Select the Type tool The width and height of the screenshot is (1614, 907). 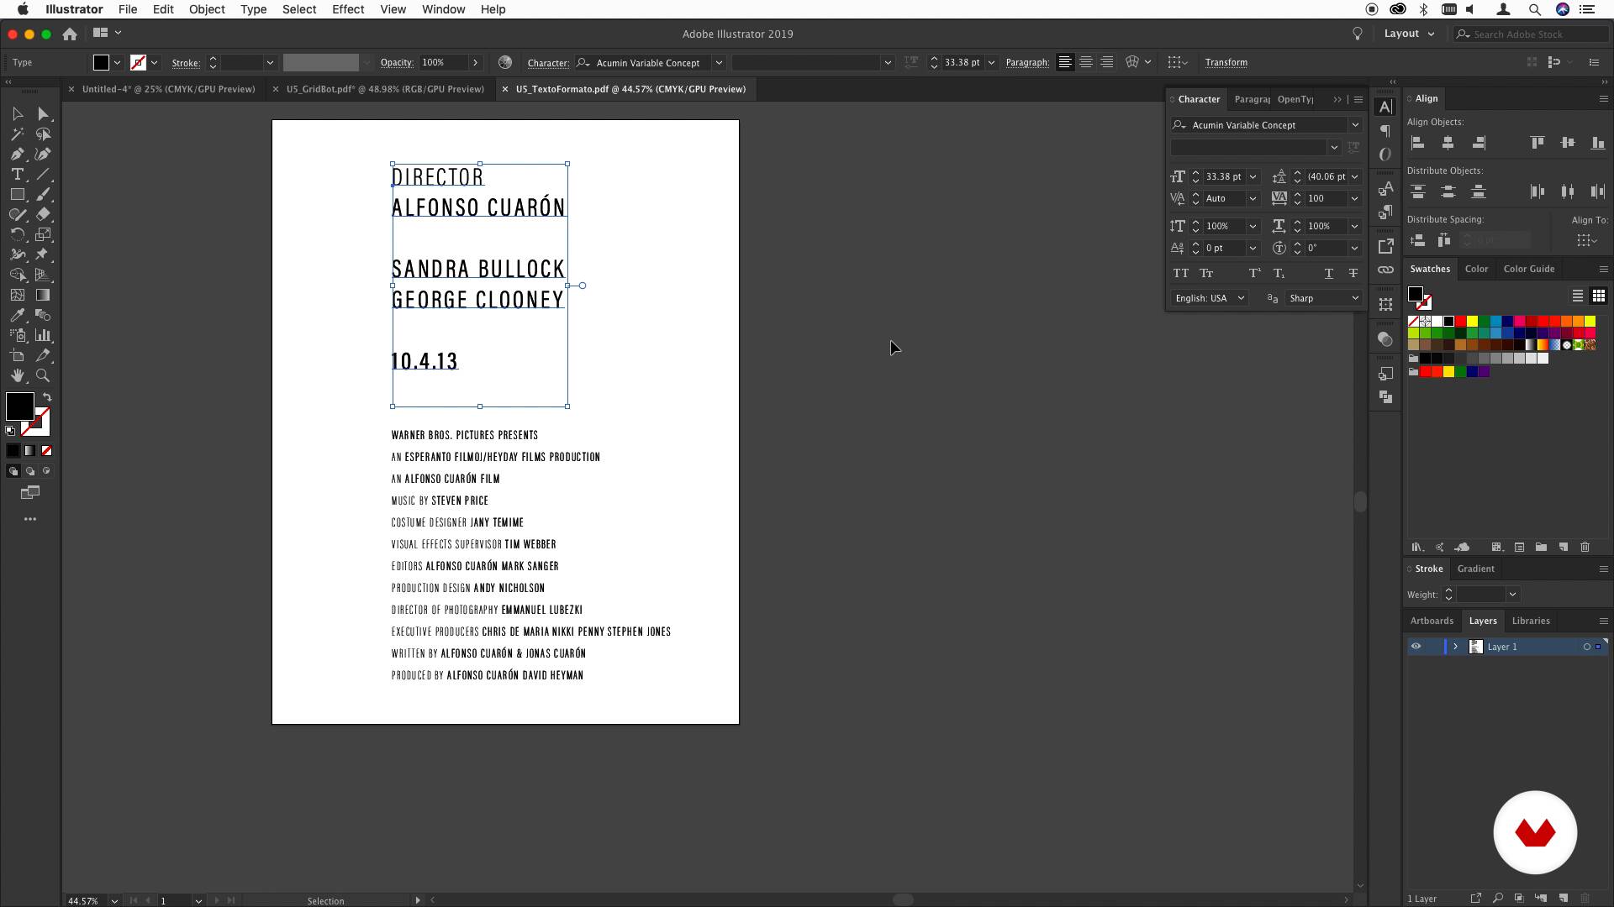pos(17,175)
